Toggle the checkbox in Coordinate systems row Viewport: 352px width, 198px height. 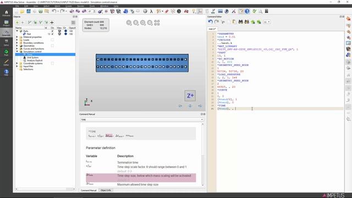(52, 63)
